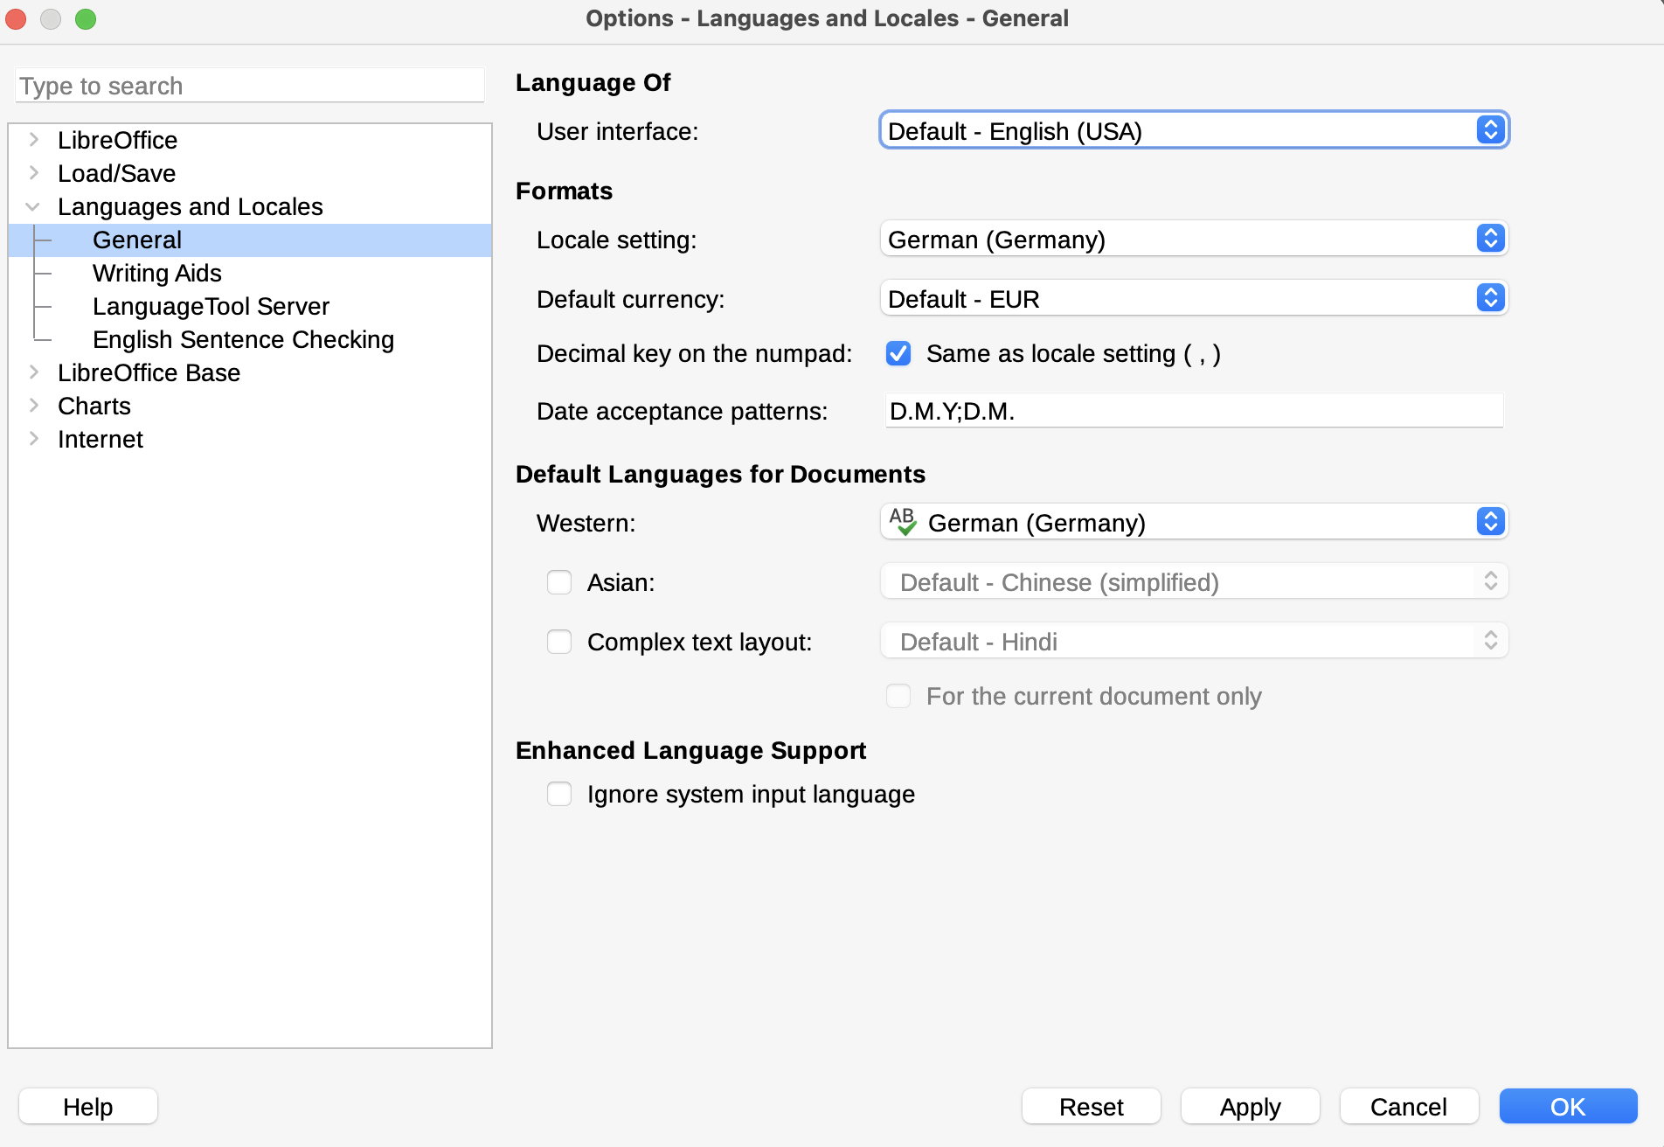Click the Reset button
The width and height of the screenshot is (1664, 1147).
(1092, 1106)
